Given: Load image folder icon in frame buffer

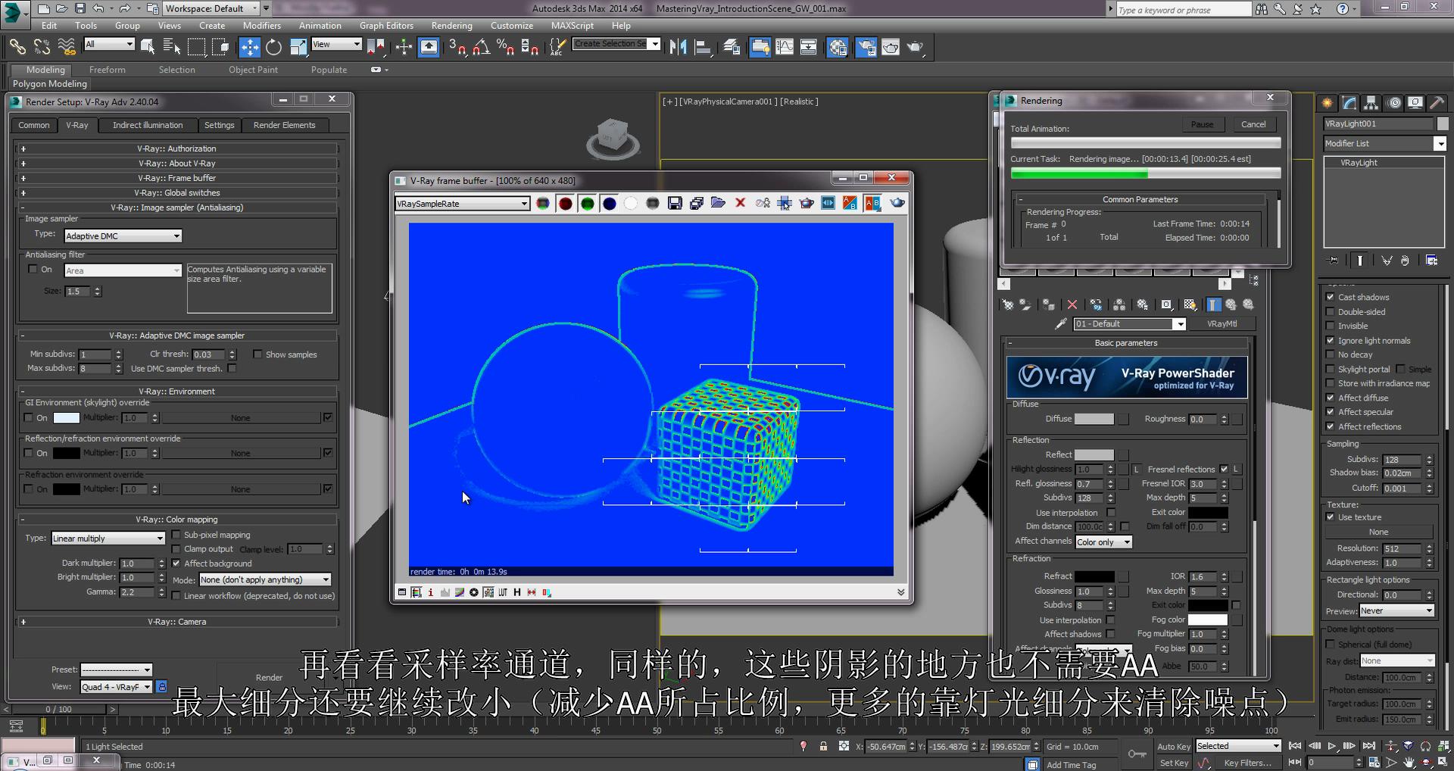Looking at the screenshot, I should pyautogui.click(x=718, y=203).
